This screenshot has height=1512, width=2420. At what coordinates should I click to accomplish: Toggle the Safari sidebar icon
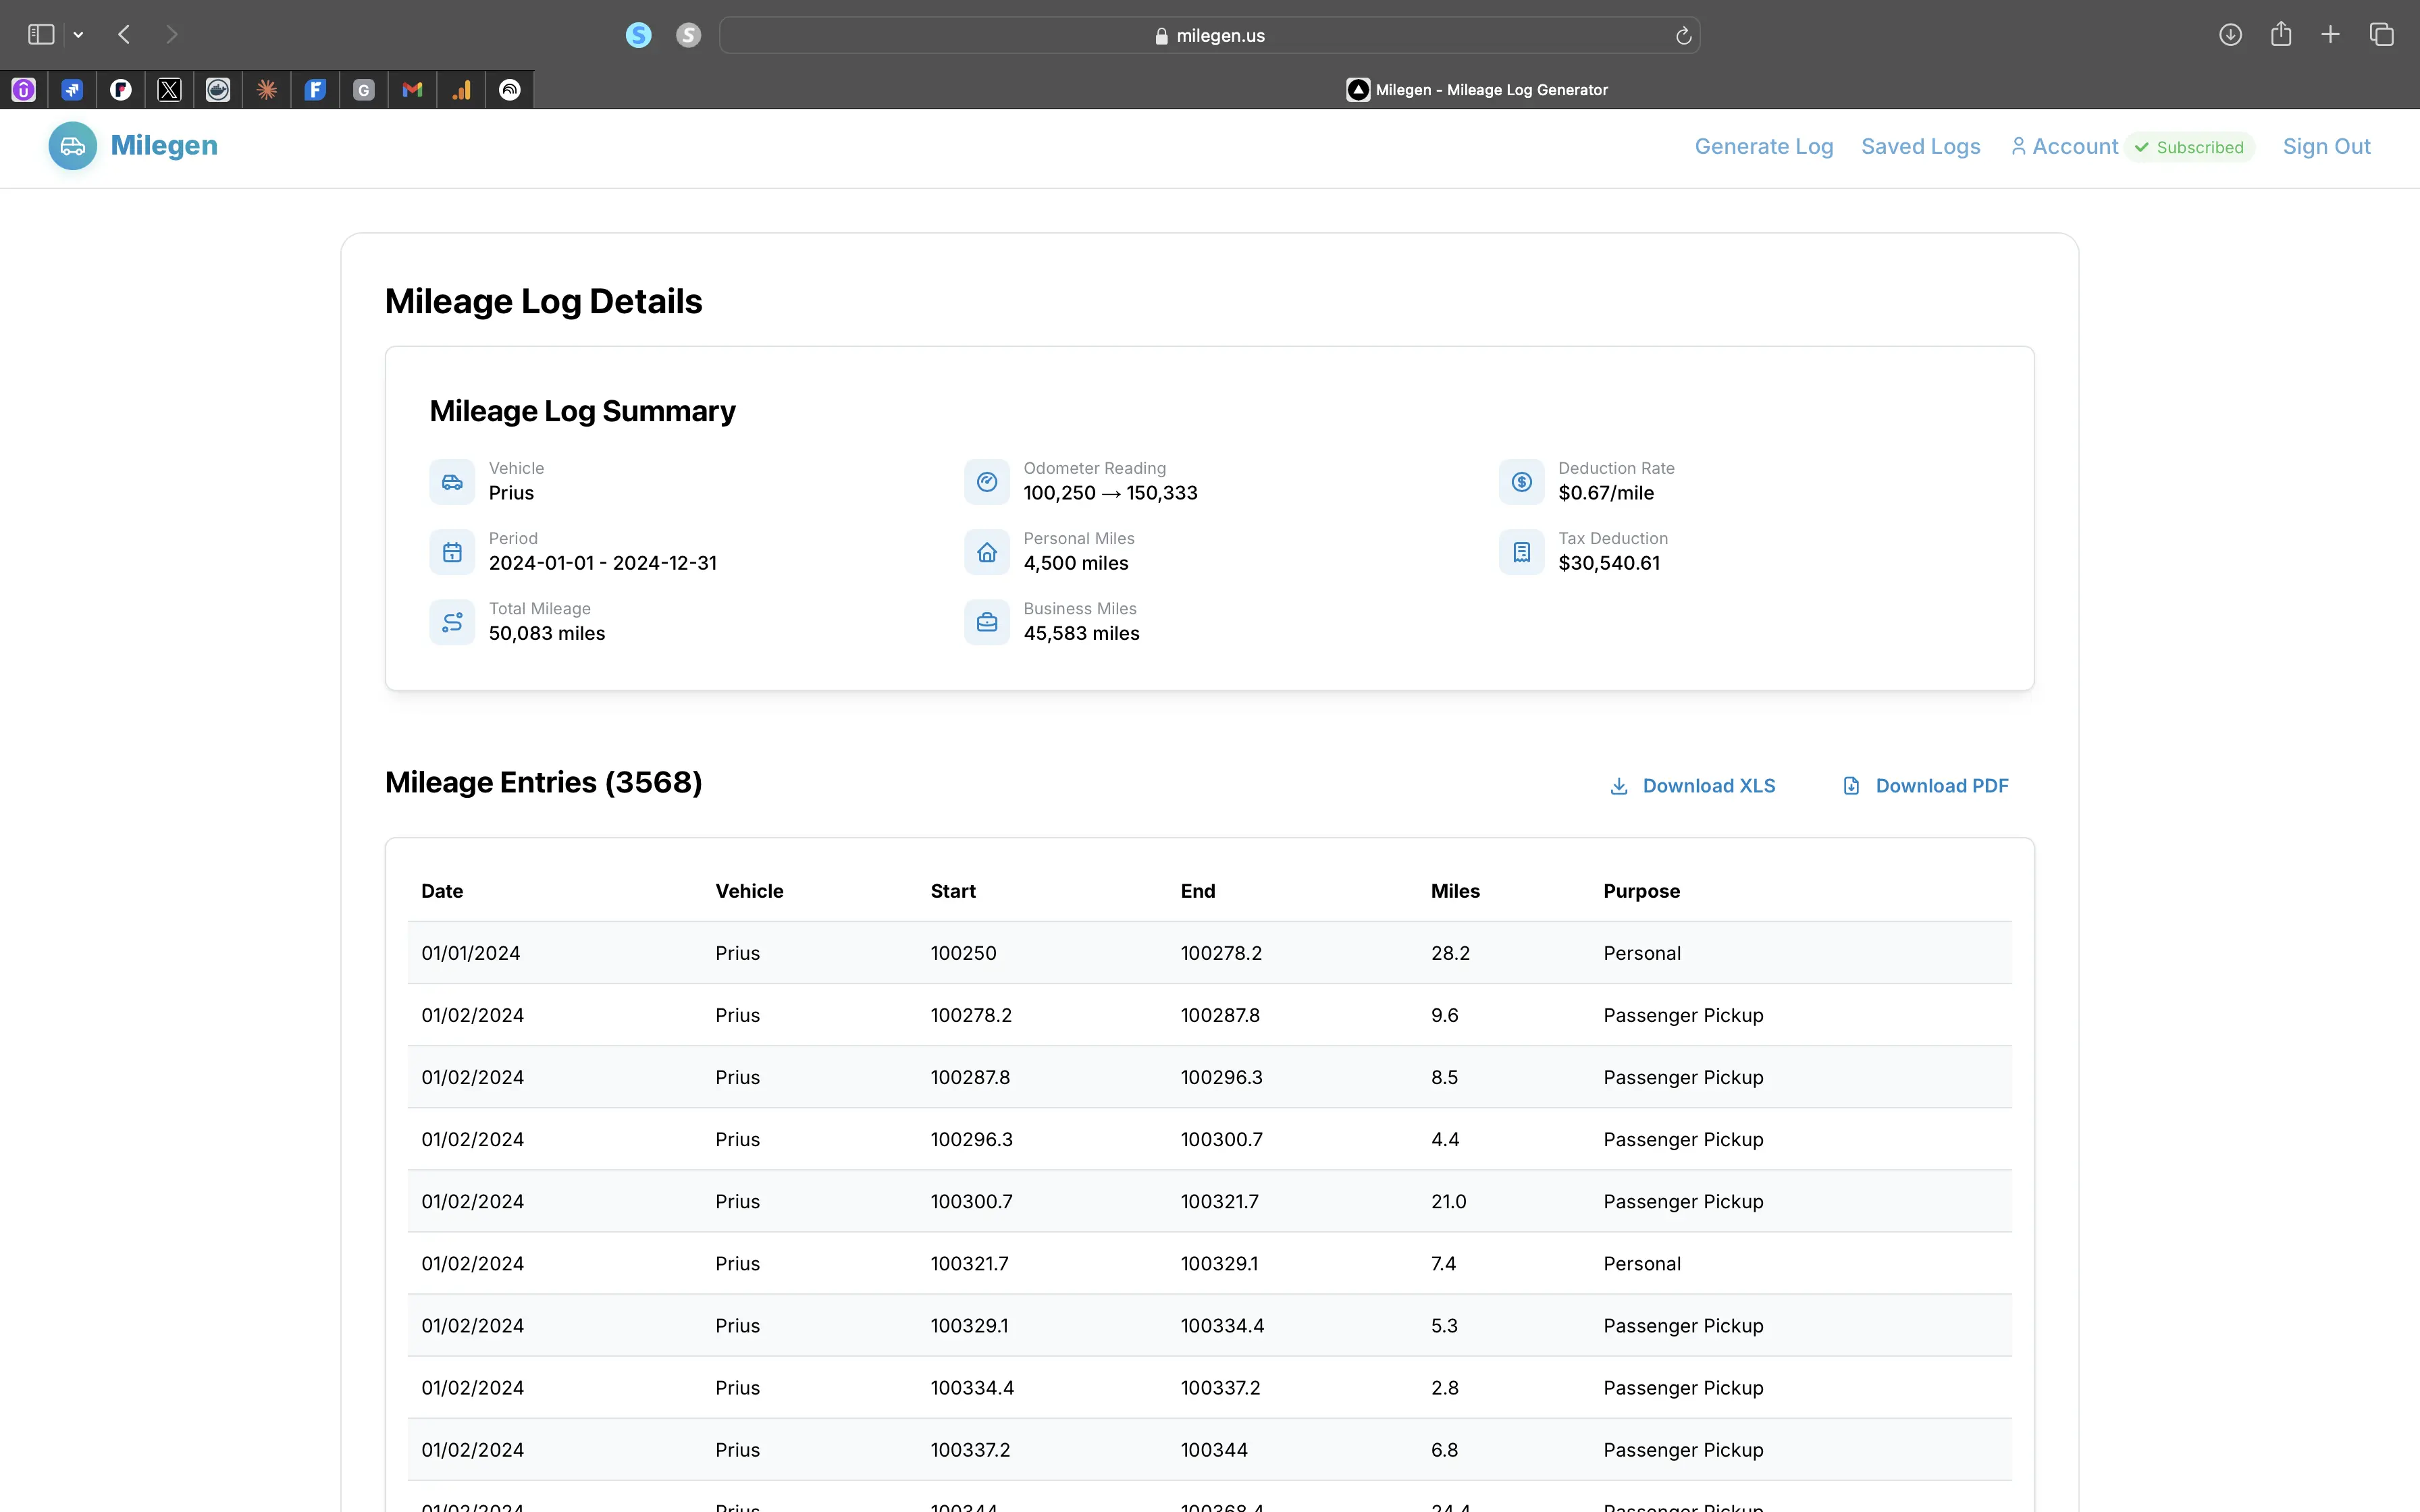[41, 35]
